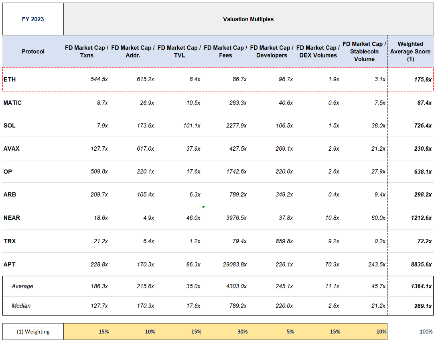Click the Average 1364.1x weighted score
438x344 pixels.
click(421, 287)
